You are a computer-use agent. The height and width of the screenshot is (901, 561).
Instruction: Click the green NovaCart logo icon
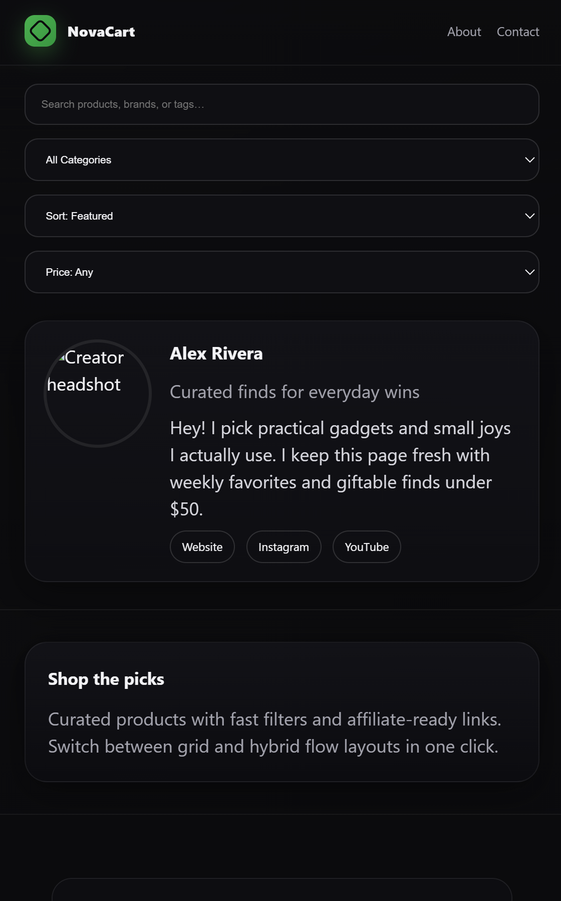click(40, 31)
